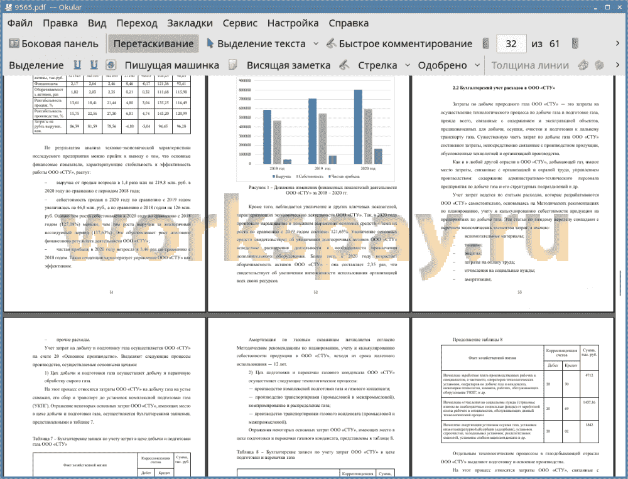Click the total page count 61
628x479 pixels.
click(555, 43)
